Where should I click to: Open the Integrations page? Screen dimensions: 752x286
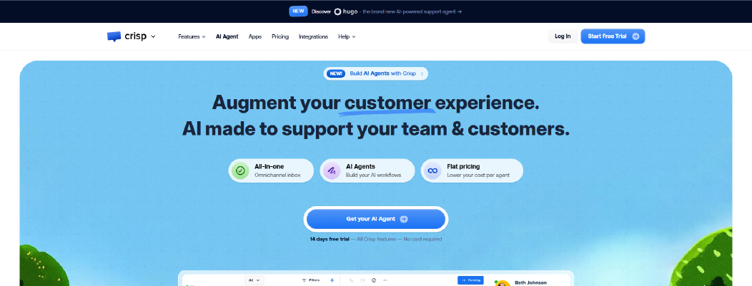coord(313,36)
